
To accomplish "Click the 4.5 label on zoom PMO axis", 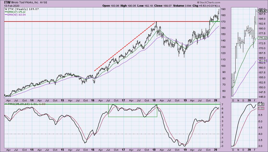I will [260, 128].
